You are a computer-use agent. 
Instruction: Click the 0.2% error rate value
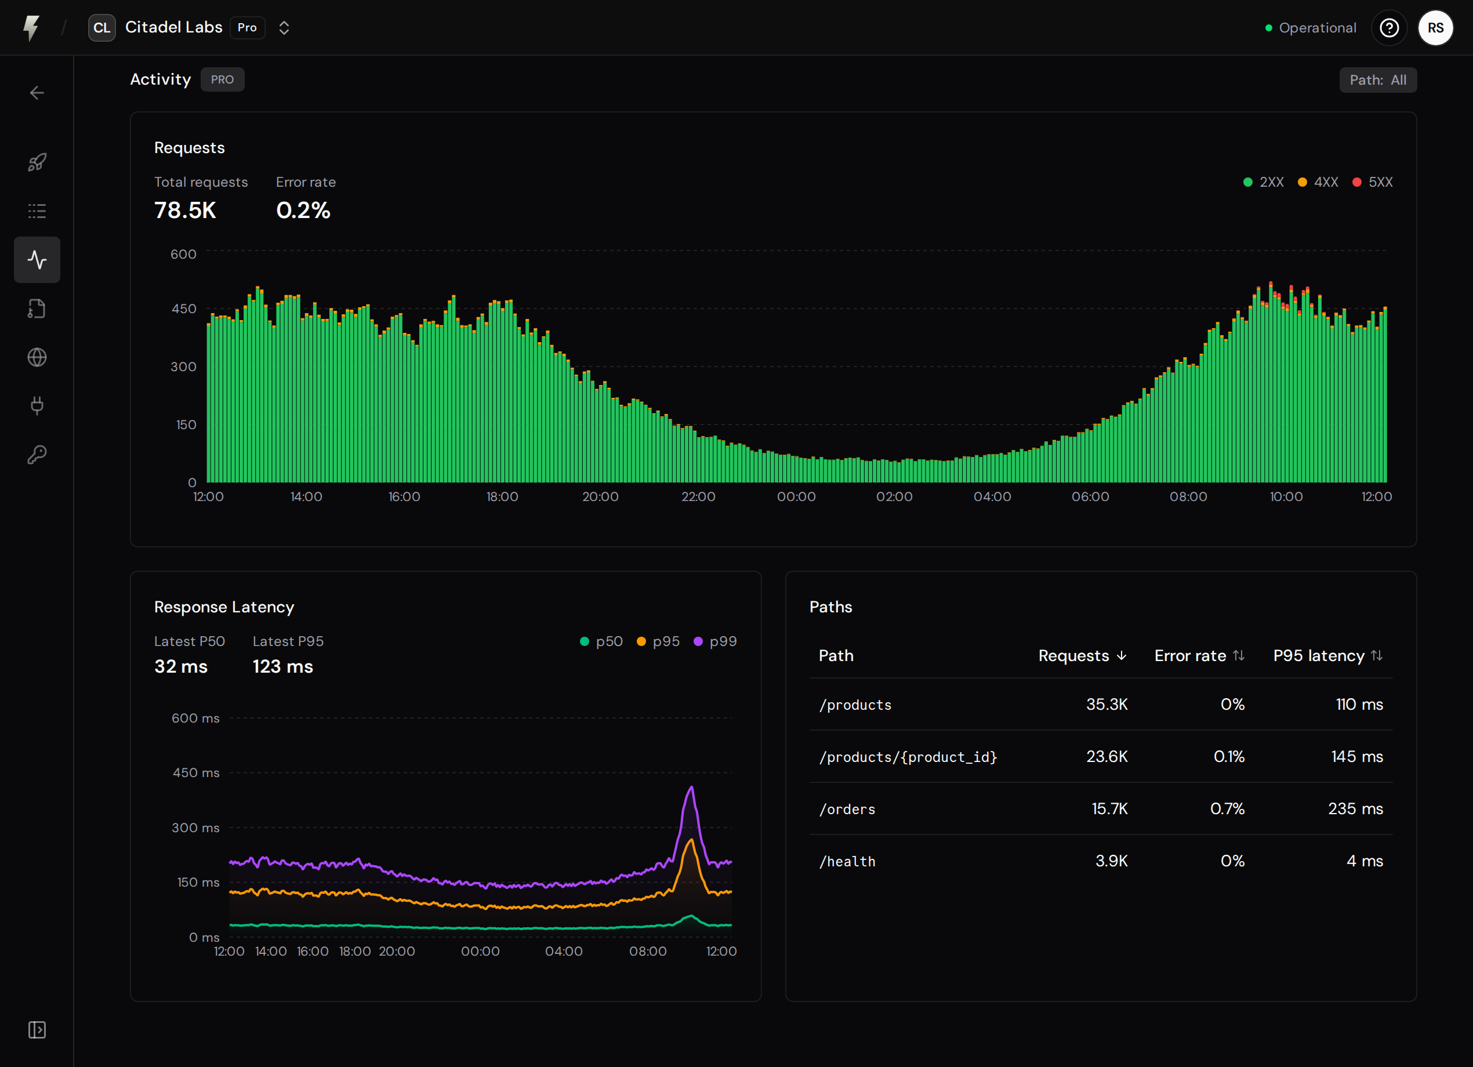pos(303,211)
